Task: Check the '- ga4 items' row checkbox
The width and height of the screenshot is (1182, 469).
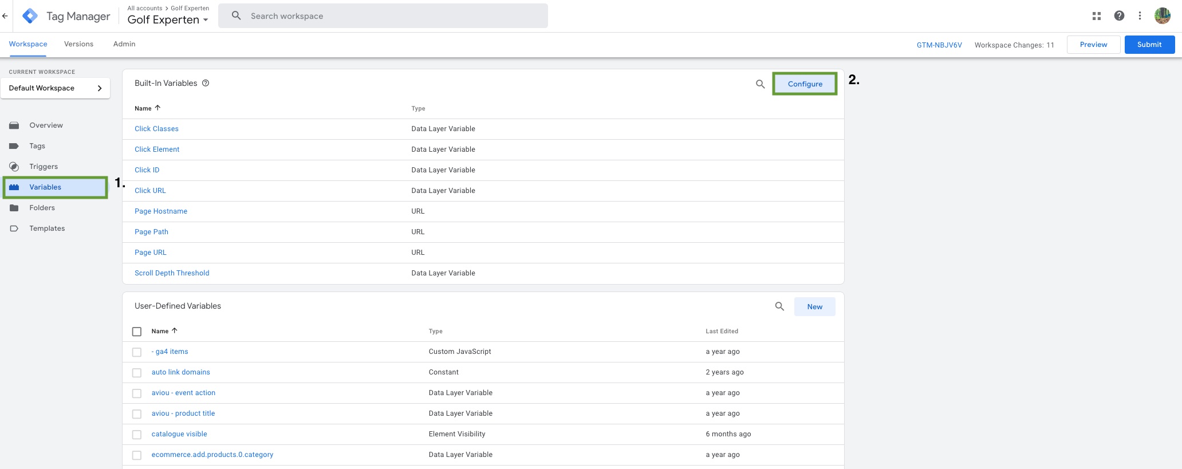Action: (x=137, y=352)
